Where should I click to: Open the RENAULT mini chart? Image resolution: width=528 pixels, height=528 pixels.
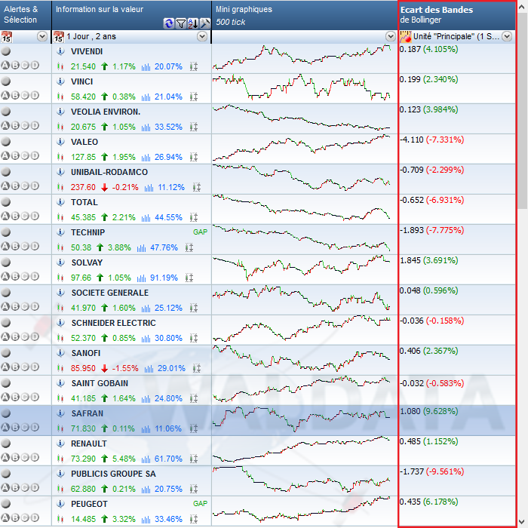click(x=305, y=450)
